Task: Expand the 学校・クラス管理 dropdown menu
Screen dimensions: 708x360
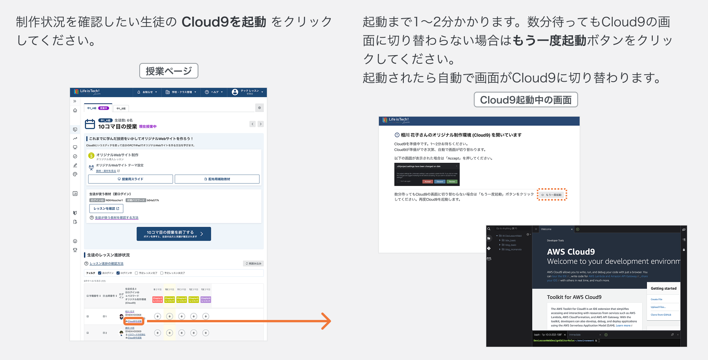Action: (x=181, y=92)
